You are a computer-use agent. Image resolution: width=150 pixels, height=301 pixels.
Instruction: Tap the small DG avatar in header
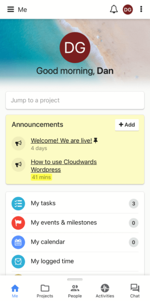(x=128, y=10)
